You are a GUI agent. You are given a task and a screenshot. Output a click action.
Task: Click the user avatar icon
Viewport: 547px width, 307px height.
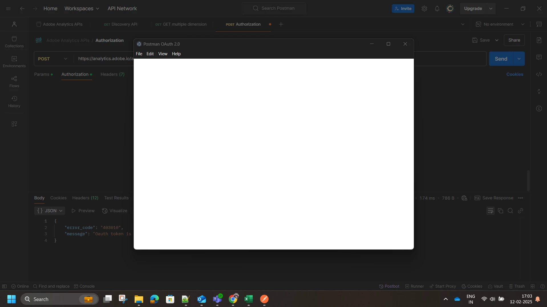[450, 9]
